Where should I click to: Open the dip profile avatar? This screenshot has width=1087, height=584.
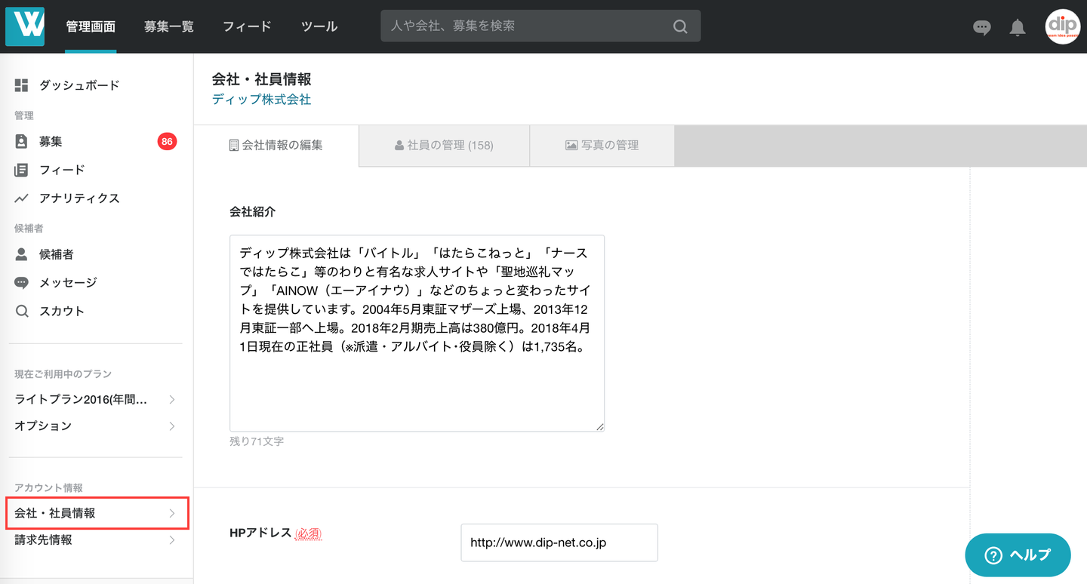[x=1062, y=26]
